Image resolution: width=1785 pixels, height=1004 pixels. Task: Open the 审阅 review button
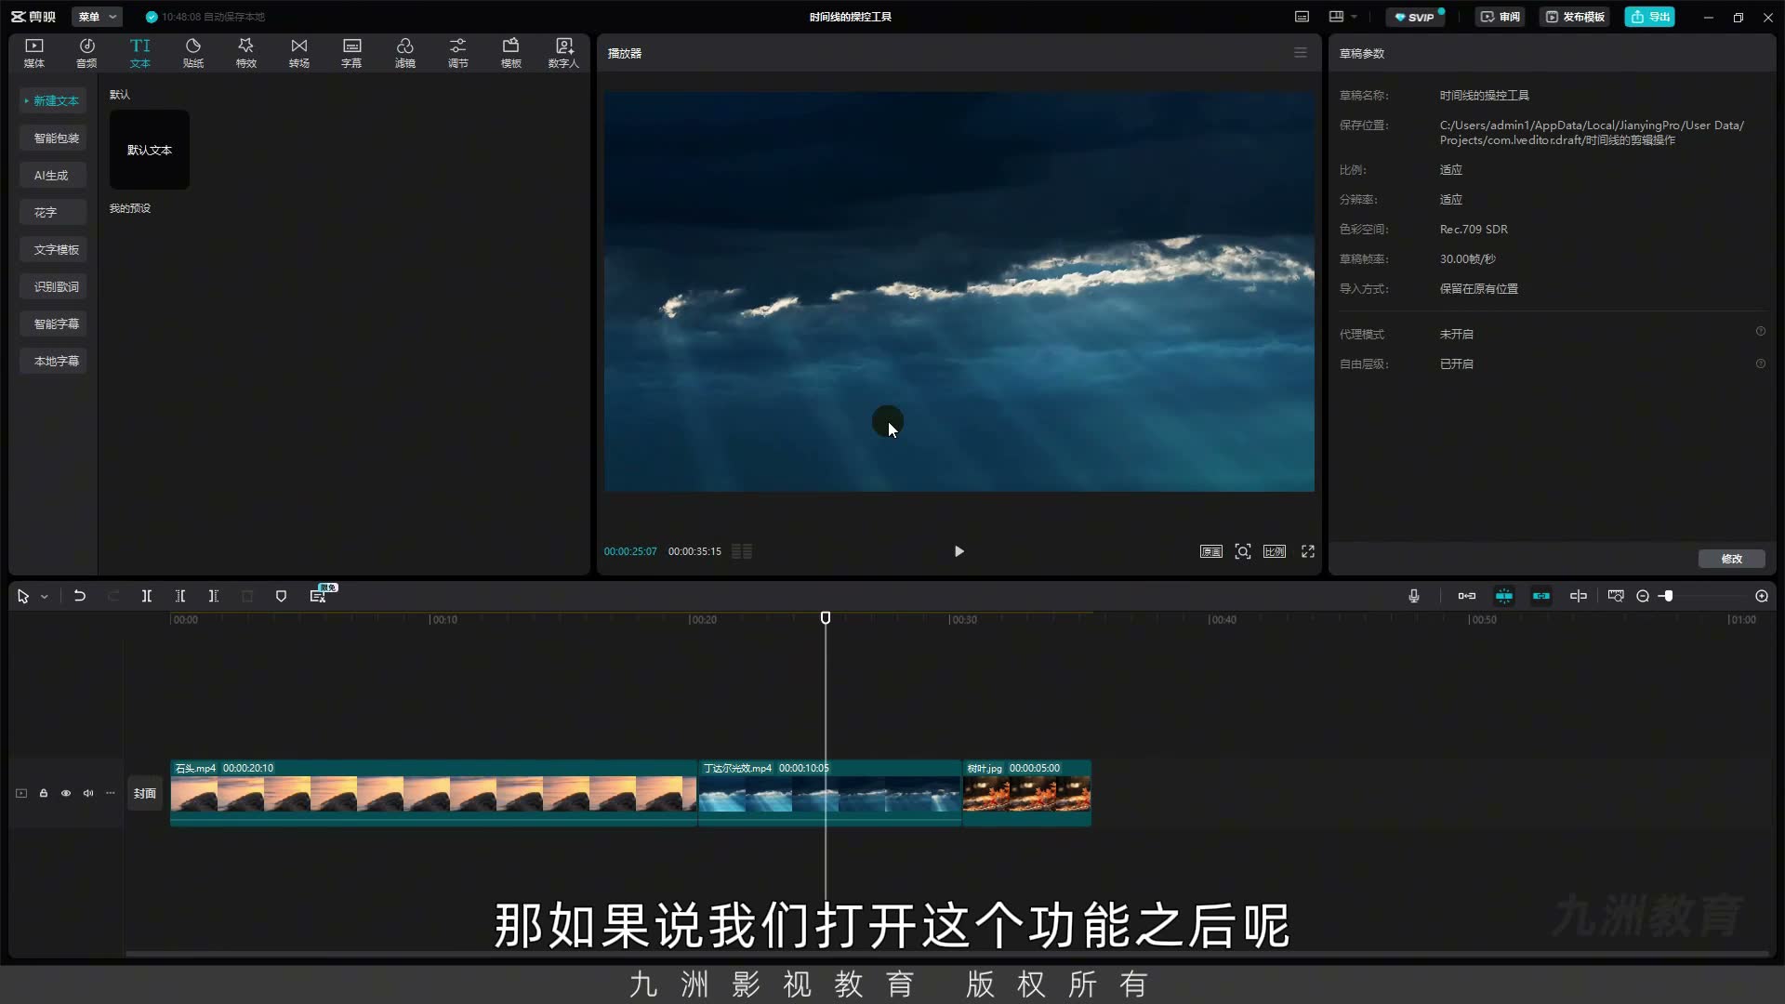(x=1501, y=17)
